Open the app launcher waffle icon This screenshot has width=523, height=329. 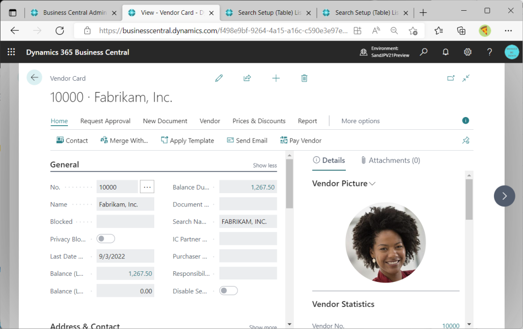pos(11,52)
